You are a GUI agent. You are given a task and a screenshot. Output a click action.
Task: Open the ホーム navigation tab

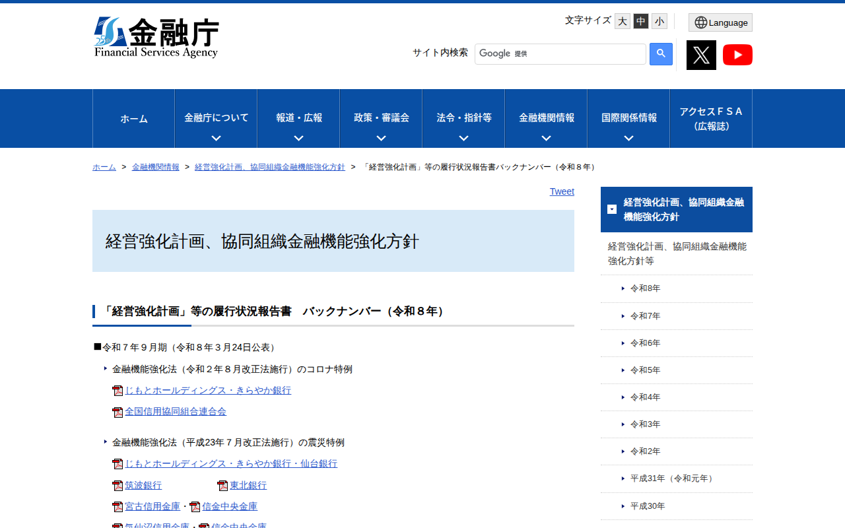(x=133, y=119)
